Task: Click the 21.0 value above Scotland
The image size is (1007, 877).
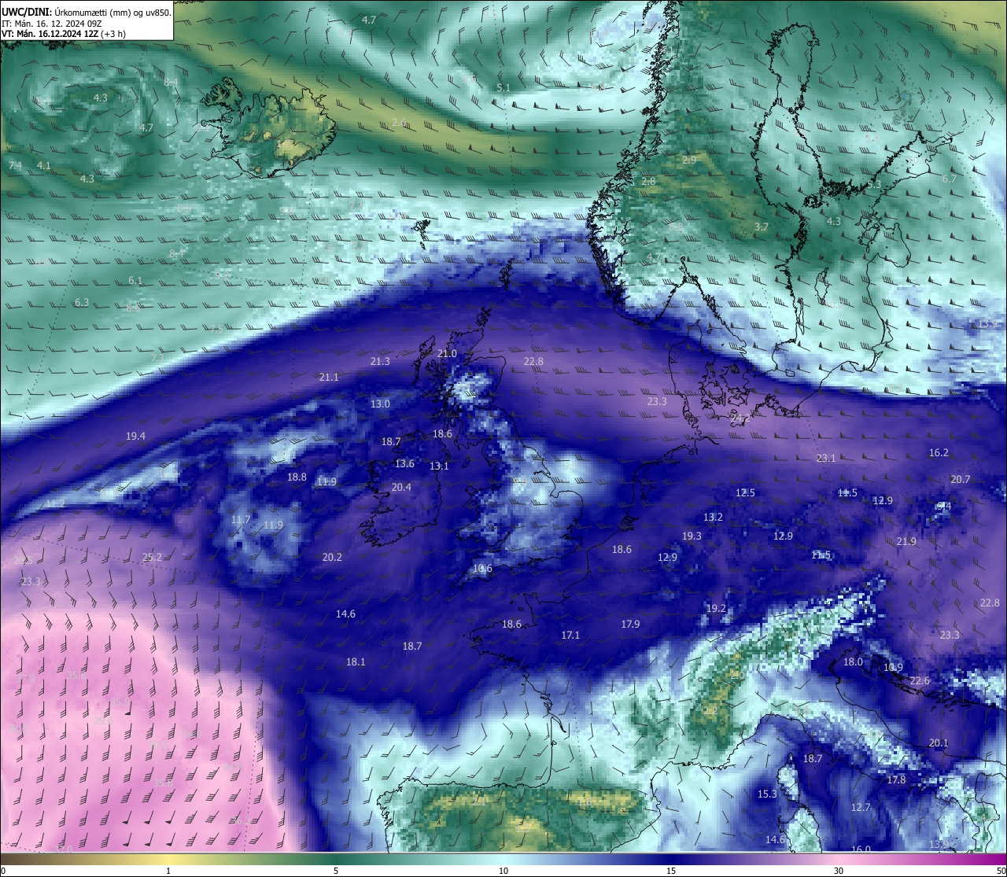Action: tap(447, 353)
